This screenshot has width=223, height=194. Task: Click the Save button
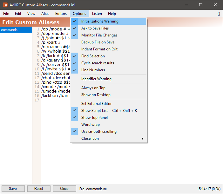pos(13,189)
